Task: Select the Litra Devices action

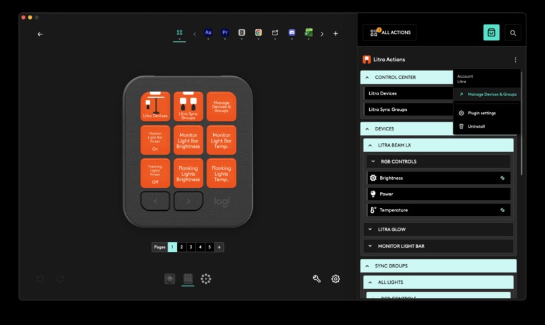Action: [x=408, y=93]
